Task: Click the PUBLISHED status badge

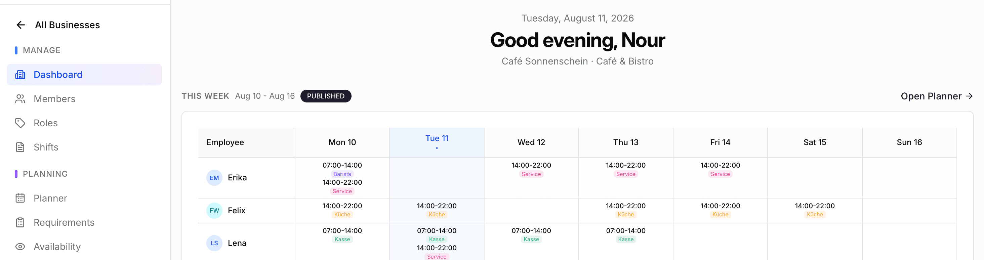Action: (x=326, y=96)
